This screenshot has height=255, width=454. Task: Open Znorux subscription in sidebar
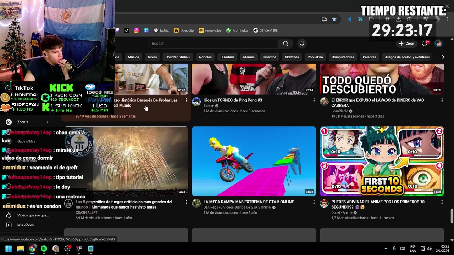click(23, 122)
